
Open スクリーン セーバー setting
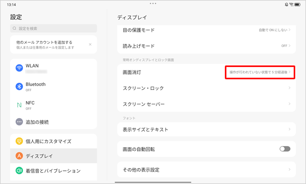click(207, 104)
